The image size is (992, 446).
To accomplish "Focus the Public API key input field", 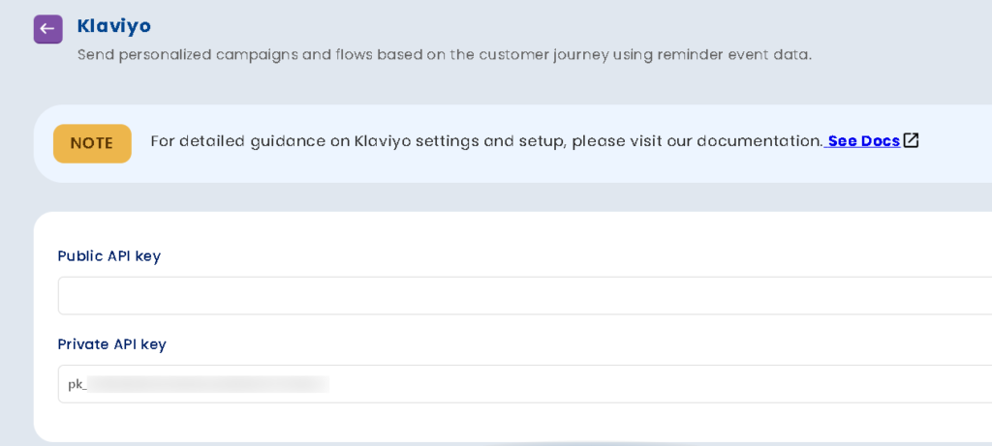I will (523, 295).
